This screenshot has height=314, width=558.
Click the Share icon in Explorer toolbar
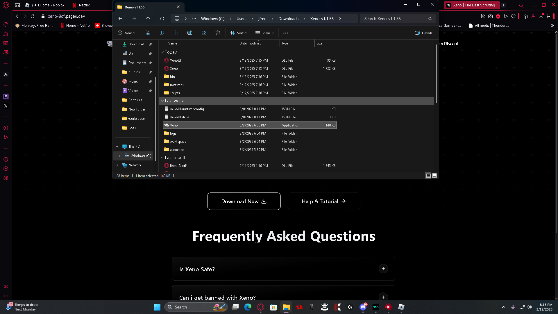[204, 33]
